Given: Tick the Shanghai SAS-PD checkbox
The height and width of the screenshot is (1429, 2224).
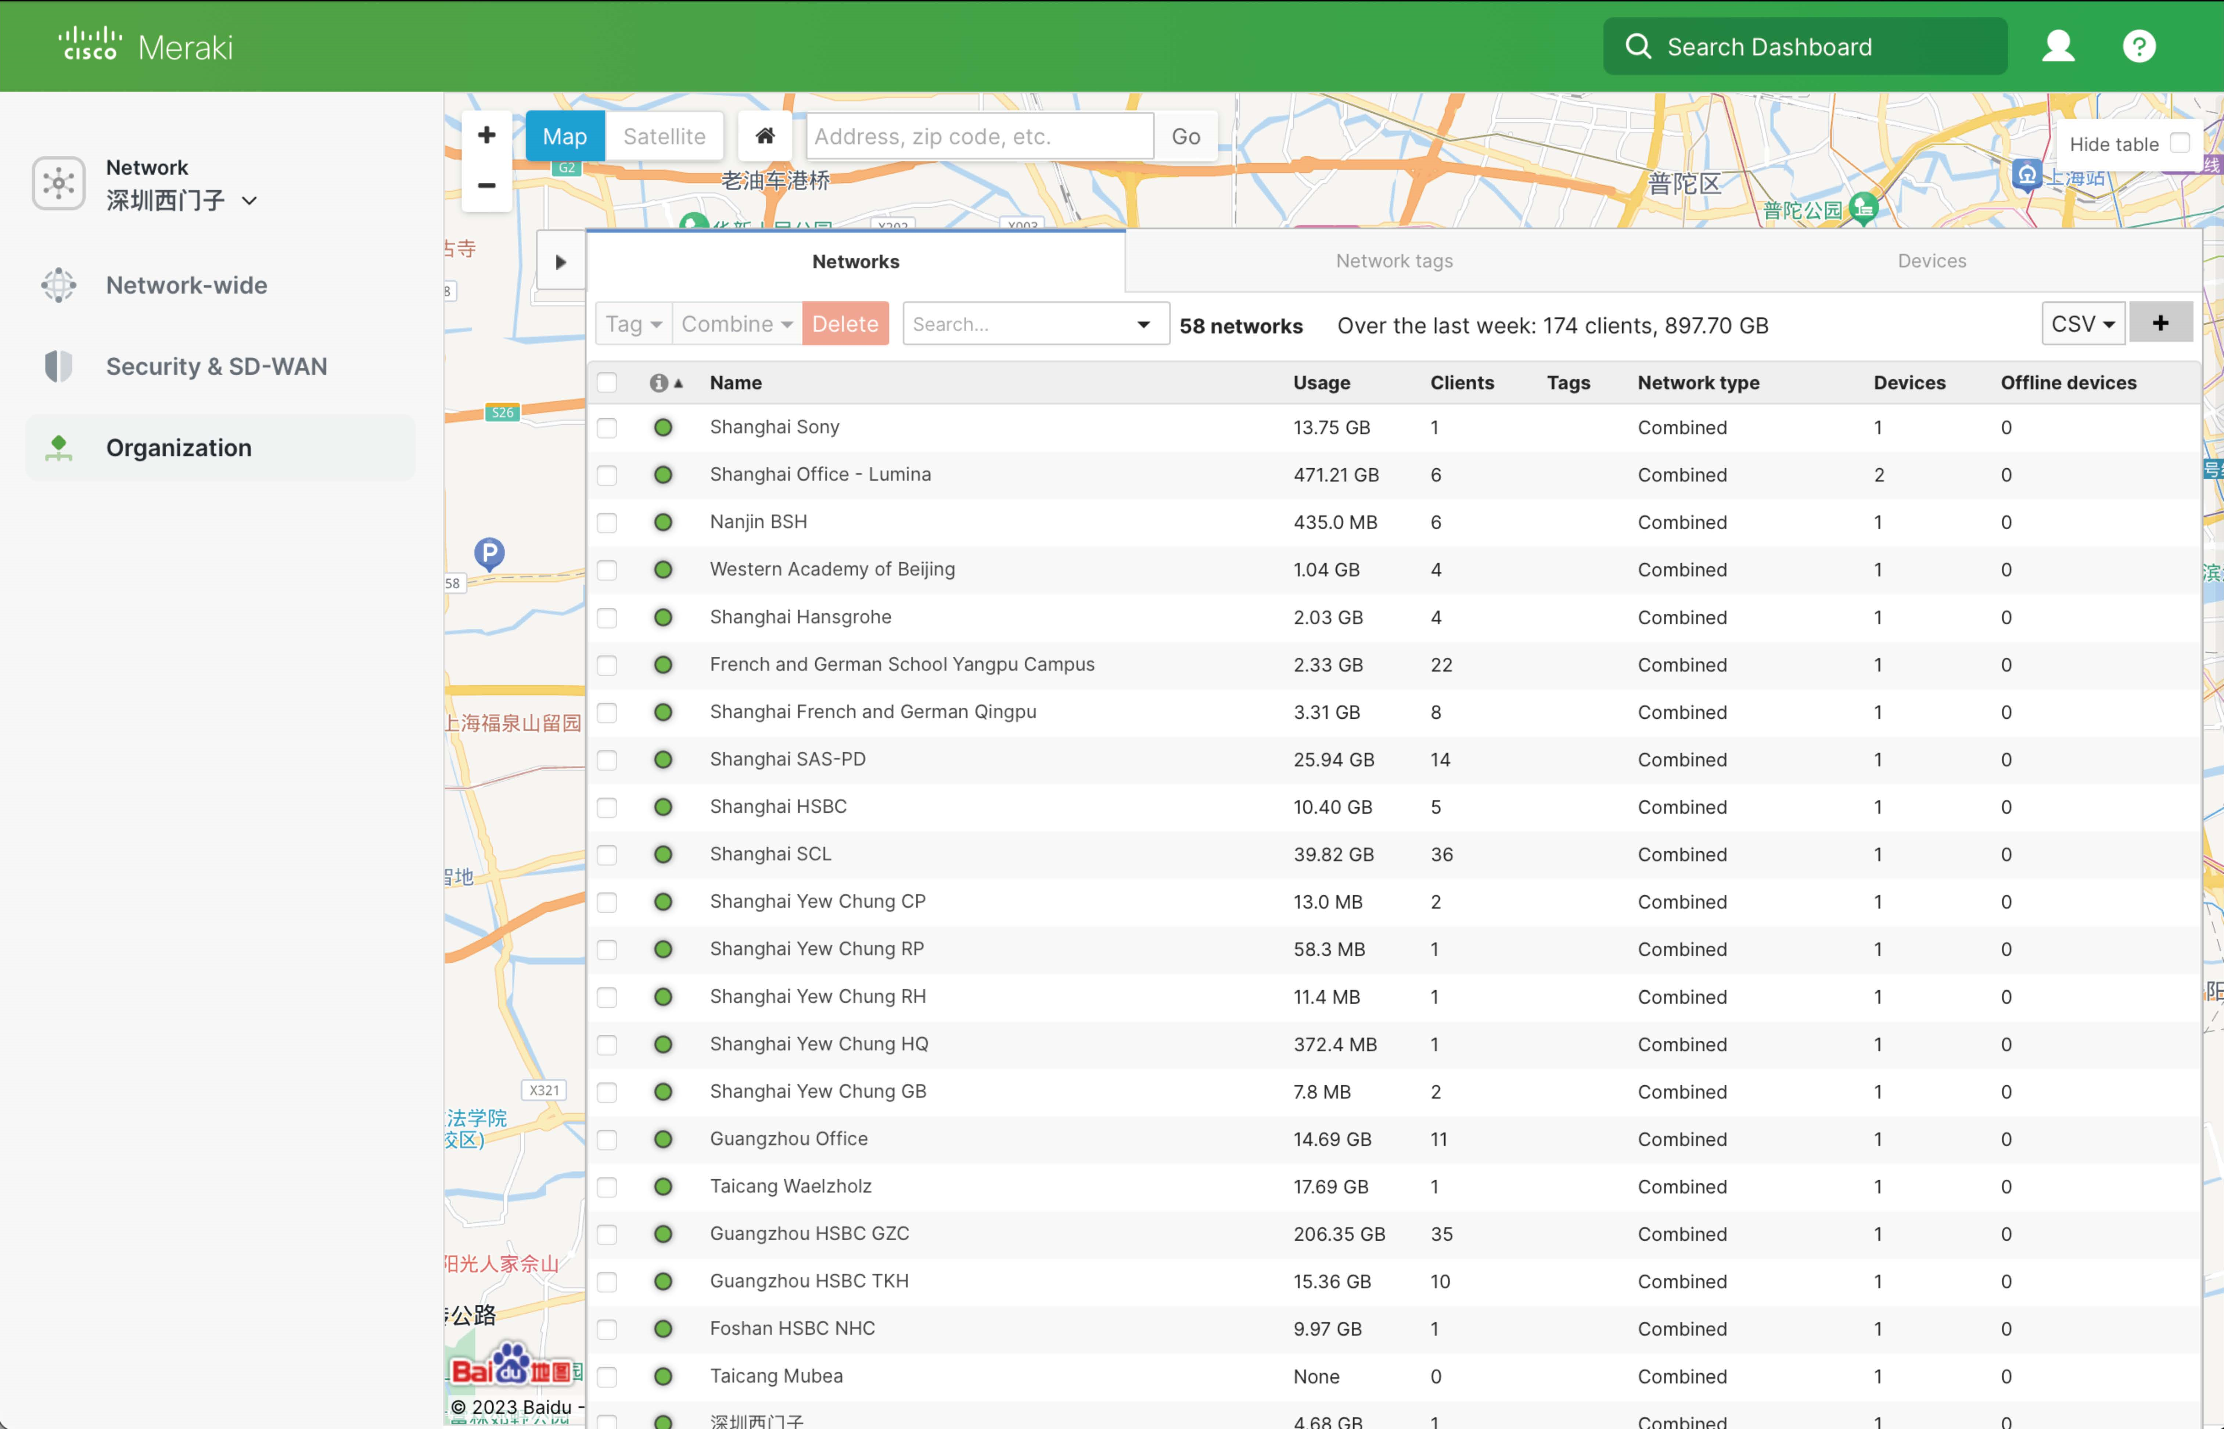Looking at the screenshot, I should click(x=607, y=760).
